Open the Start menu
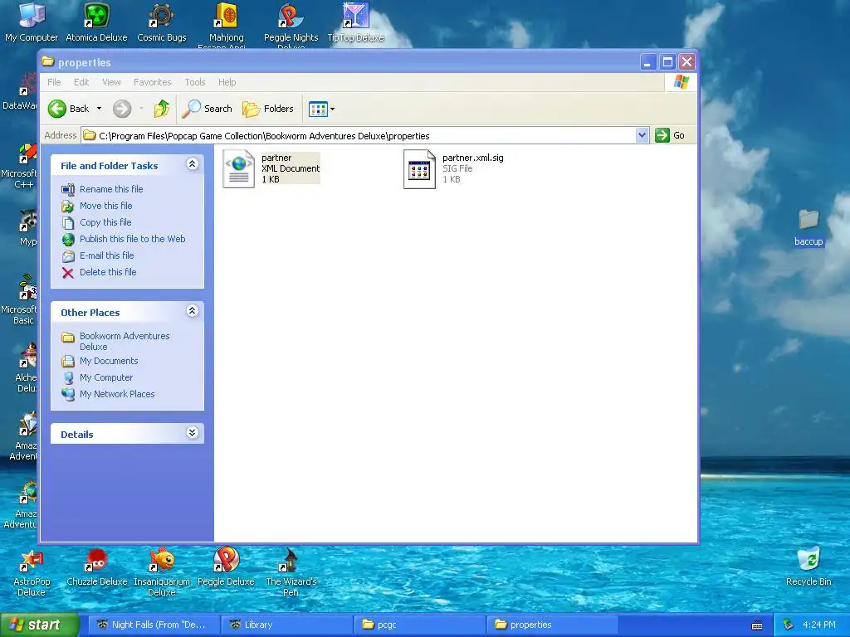 click(40, 625)
